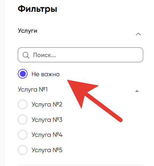Click the Не важно label text

(x=46, y=74)
